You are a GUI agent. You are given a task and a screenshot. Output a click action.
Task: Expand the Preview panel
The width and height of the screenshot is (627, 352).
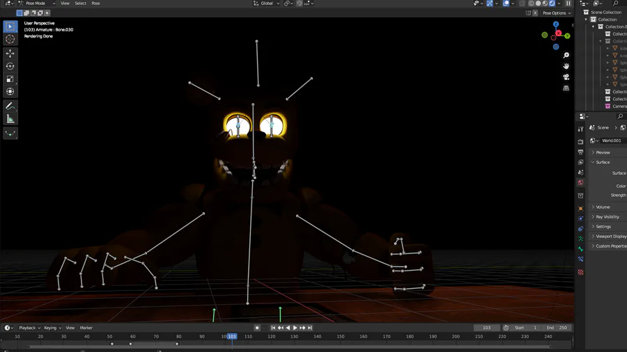(603, 152)
